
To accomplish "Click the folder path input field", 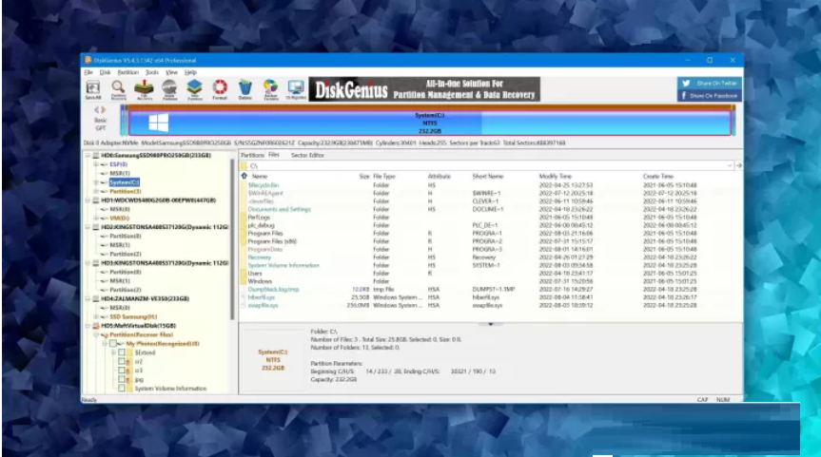I will coord(485,165).
